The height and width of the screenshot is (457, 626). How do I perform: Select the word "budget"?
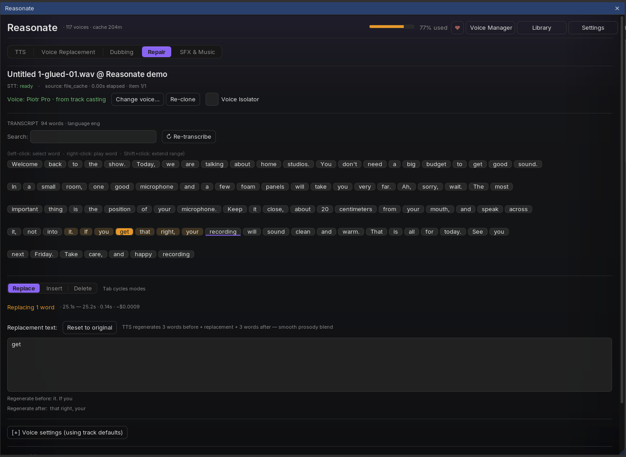436,164
